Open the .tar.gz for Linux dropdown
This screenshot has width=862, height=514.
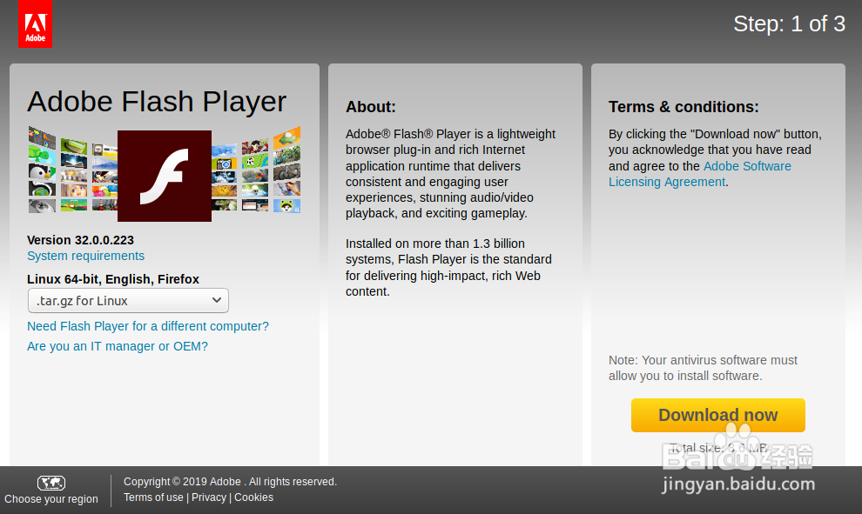[x=128, y=300]
